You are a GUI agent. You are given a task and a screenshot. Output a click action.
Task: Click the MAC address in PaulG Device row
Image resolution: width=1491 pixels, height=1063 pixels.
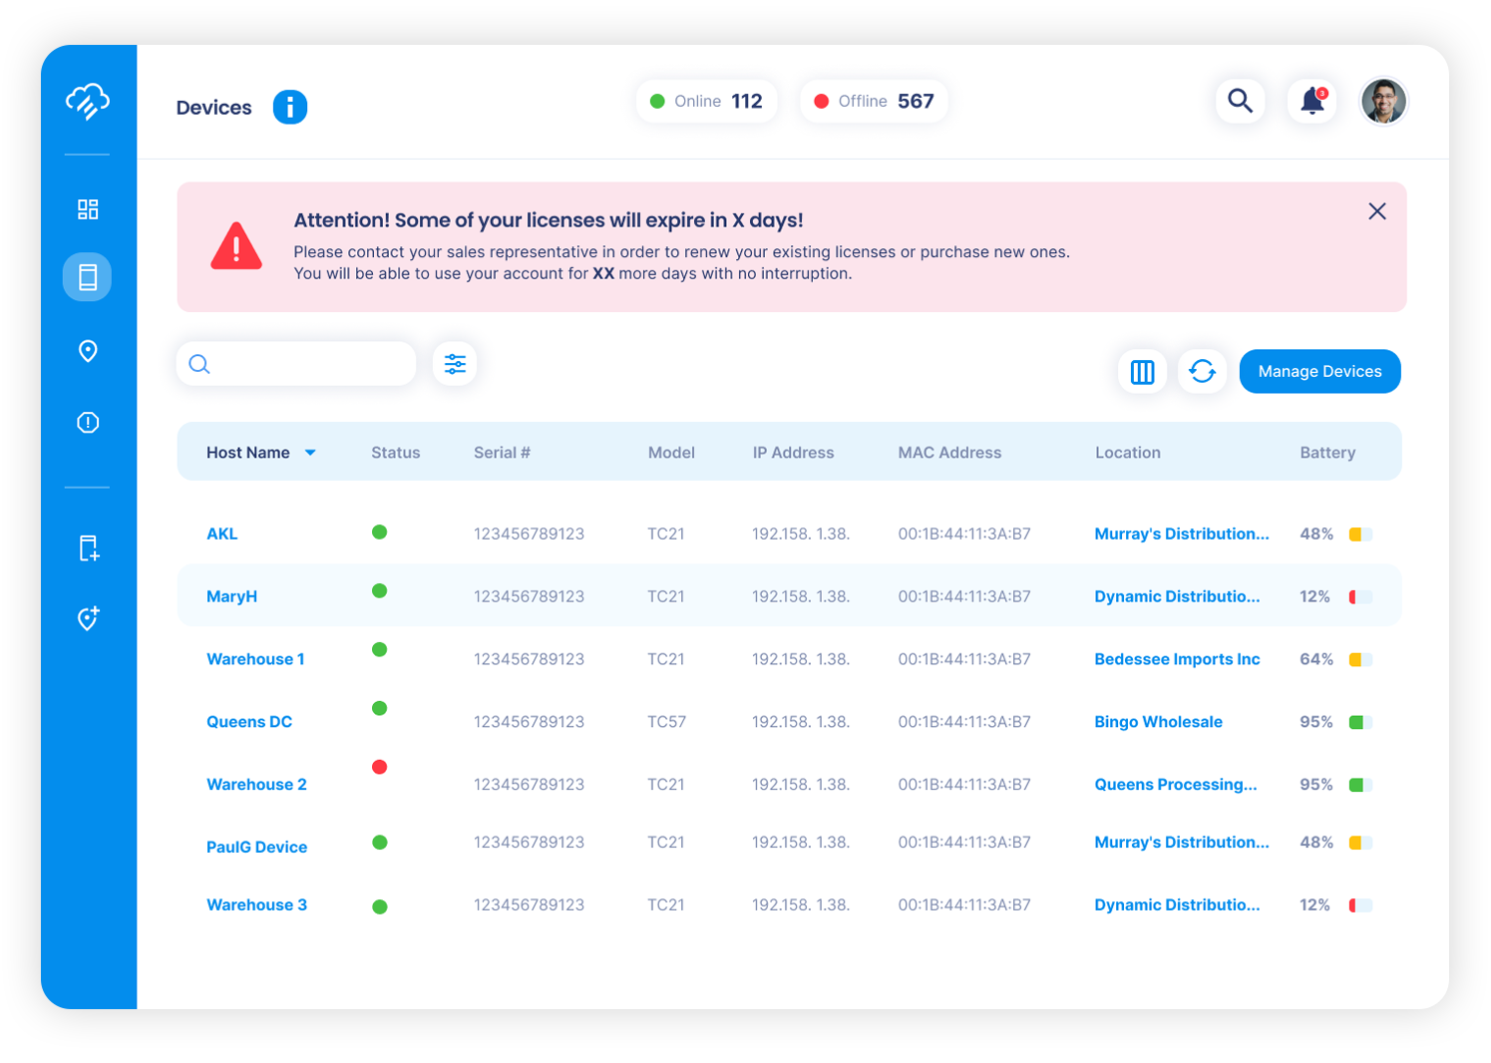(x=964, y=842)
